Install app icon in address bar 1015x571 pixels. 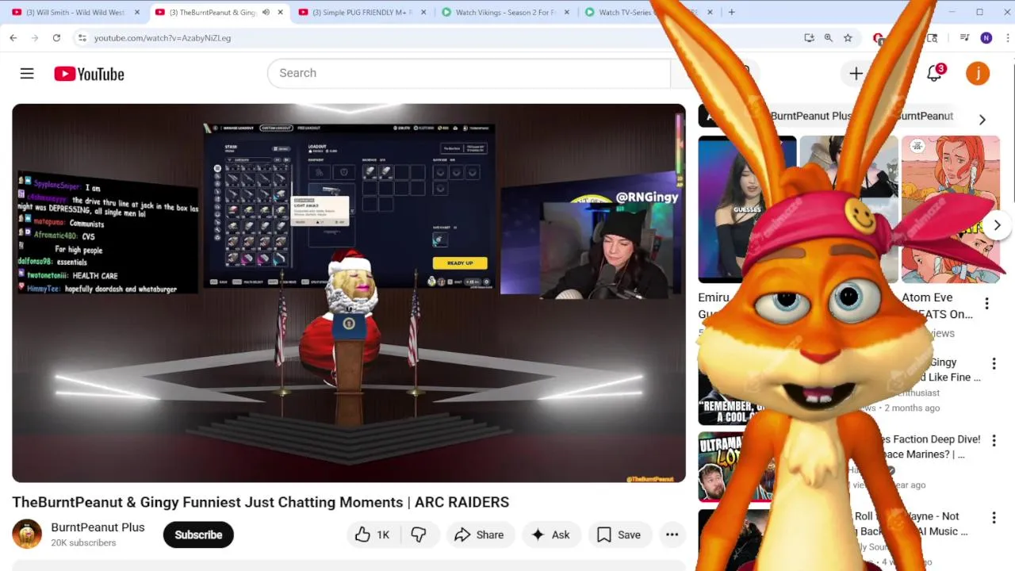(809, 37)
